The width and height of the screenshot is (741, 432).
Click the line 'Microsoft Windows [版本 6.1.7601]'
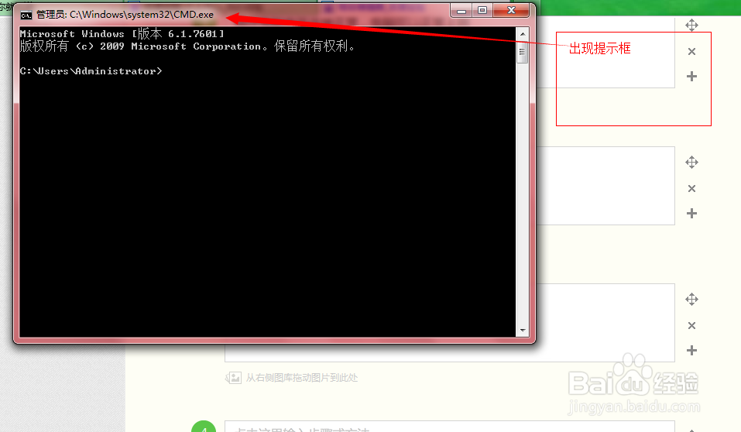(x=122, y=33)
